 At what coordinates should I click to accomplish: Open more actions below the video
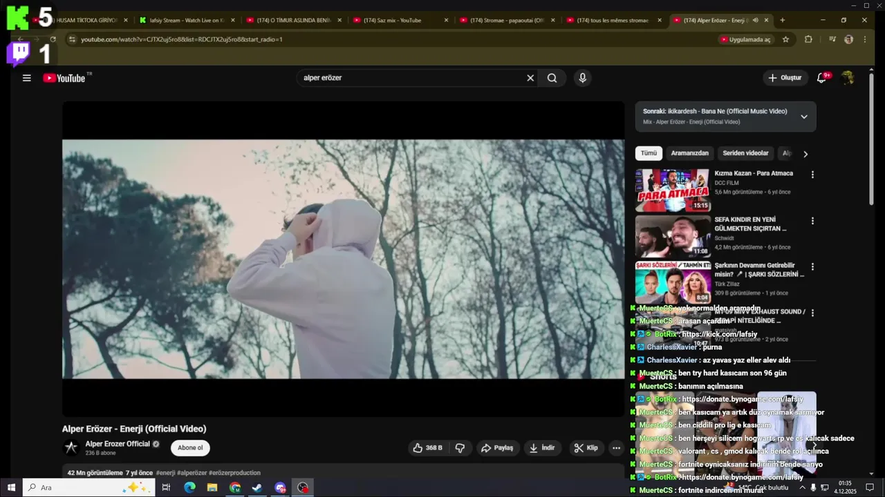(616, 448)
